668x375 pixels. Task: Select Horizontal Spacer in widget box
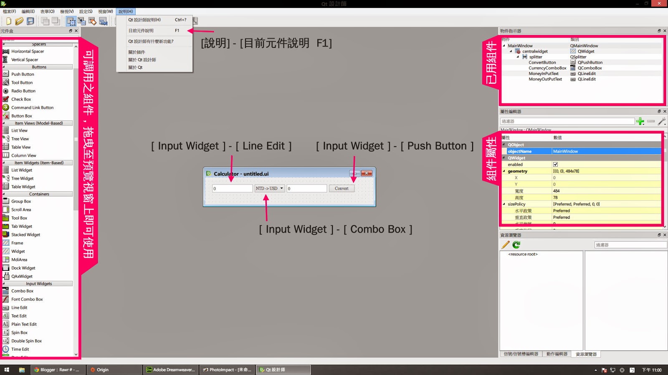(x=28, y=51)
